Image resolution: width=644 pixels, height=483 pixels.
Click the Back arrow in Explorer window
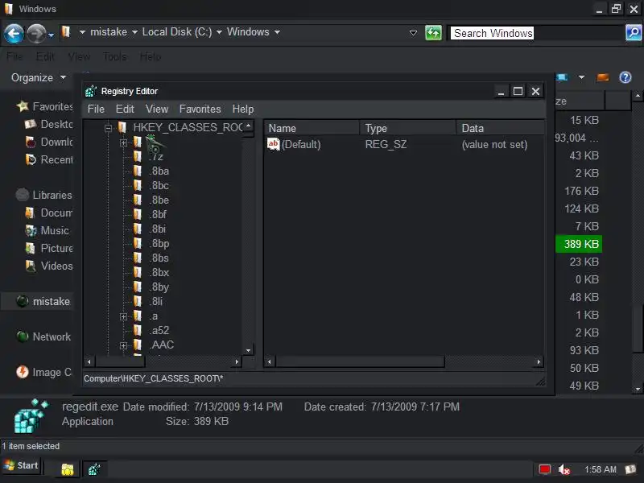coord(14,34)
